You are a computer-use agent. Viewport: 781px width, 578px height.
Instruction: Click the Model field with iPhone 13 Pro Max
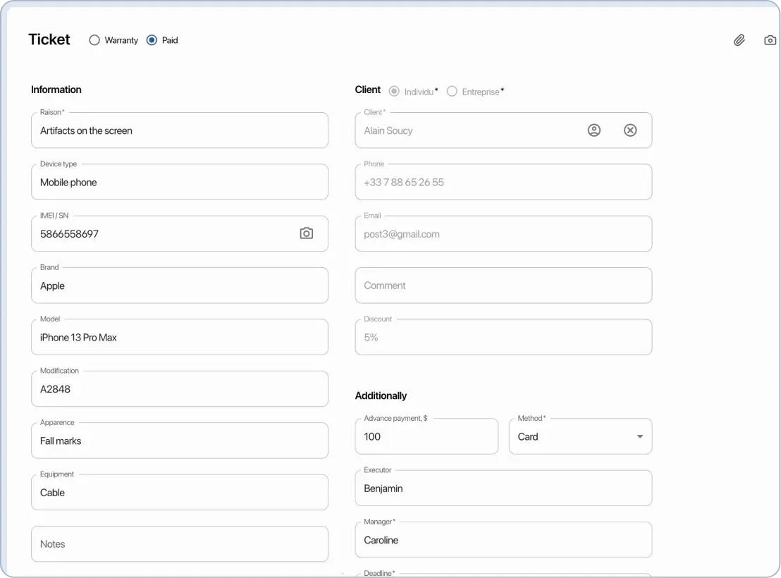(x=180, y=337)
